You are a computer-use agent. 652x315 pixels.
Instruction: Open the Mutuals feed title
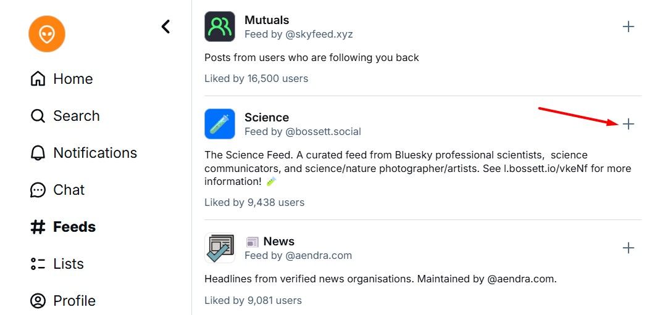click(267, 20)
